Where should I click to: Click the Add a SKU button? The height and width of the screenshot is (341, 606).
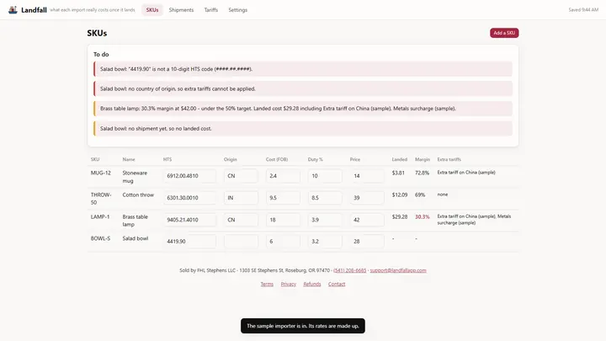click(x=504, y=33)
